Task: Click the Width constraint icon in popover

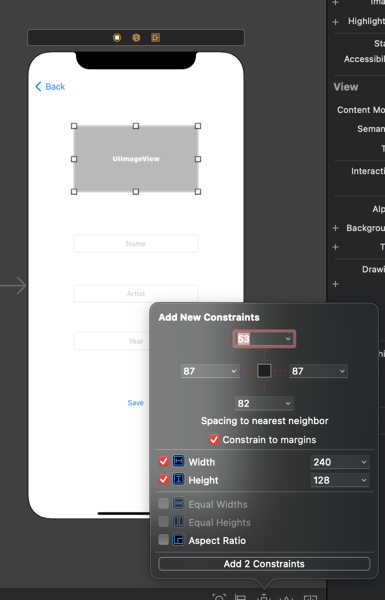Action: 178,462
